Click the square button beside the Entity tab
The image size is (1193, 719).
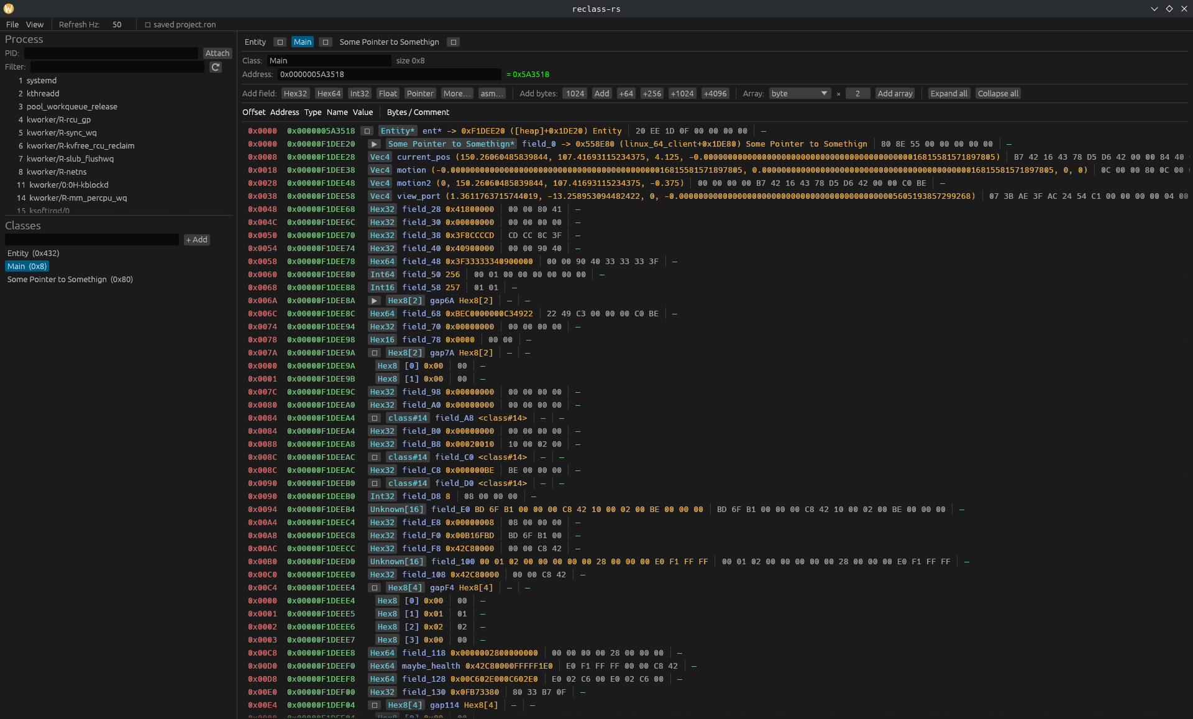[280, 42]
